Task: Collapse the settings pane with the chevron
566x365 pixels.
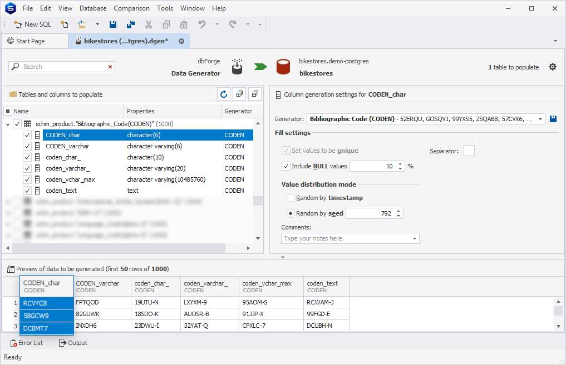Action: 283,257
